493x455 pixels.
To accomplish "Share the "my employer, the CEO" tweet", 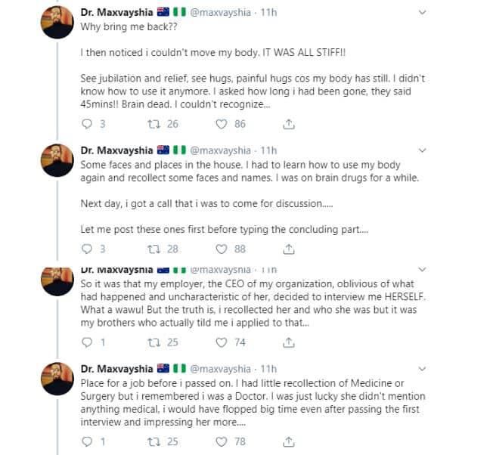I will pos(288,342).
